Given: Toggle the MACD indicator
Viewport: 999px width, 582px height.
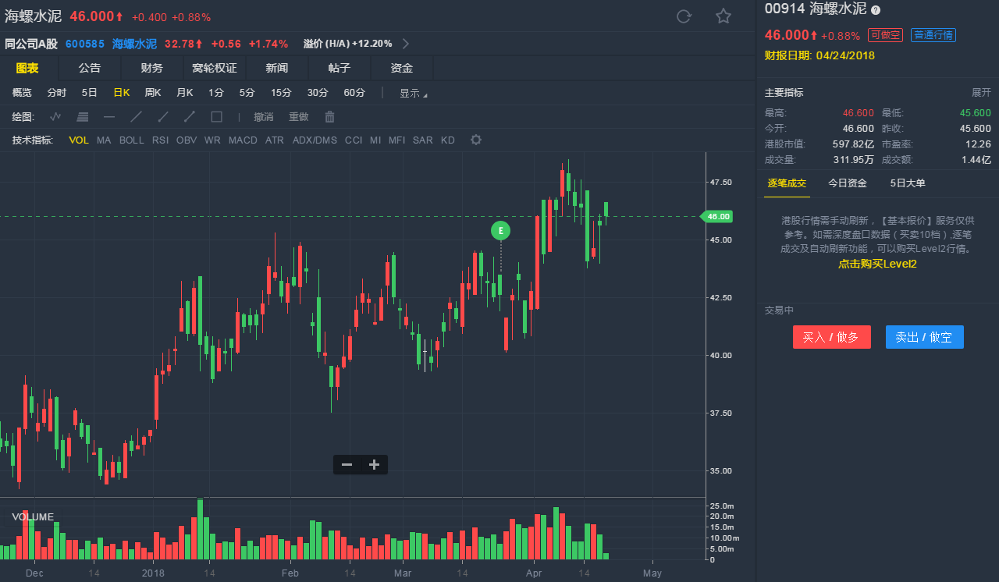Looking at the screenshot, I should [x=243, y=140].
